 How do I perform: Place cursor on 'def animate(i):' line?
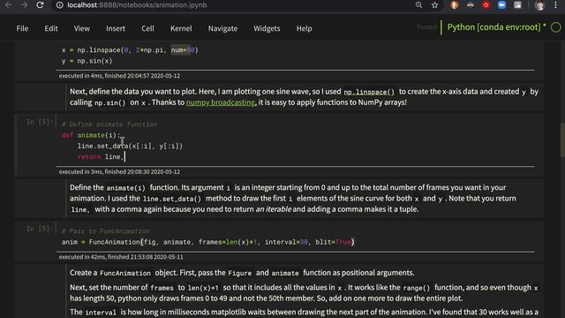tap(91, 135)
